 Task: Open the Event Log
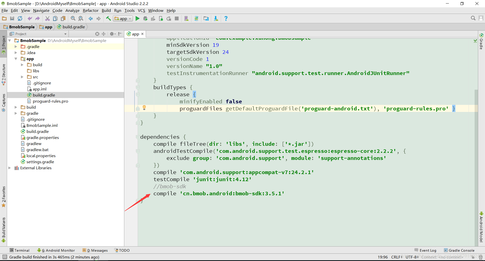(425, 250)
